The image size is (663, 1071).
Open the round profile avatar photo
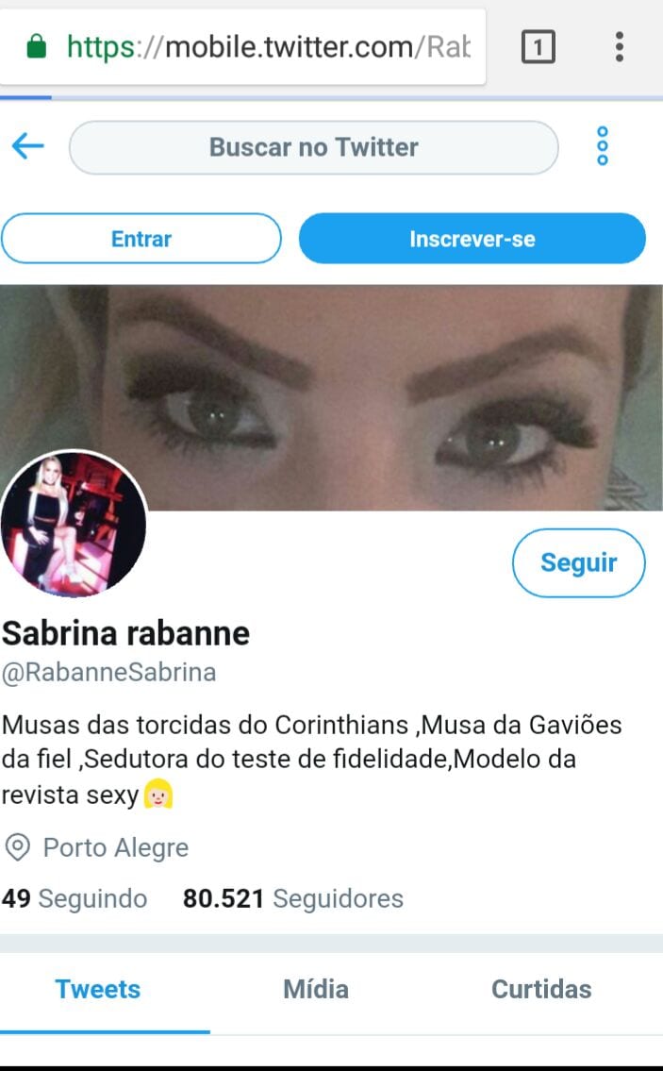73,523
